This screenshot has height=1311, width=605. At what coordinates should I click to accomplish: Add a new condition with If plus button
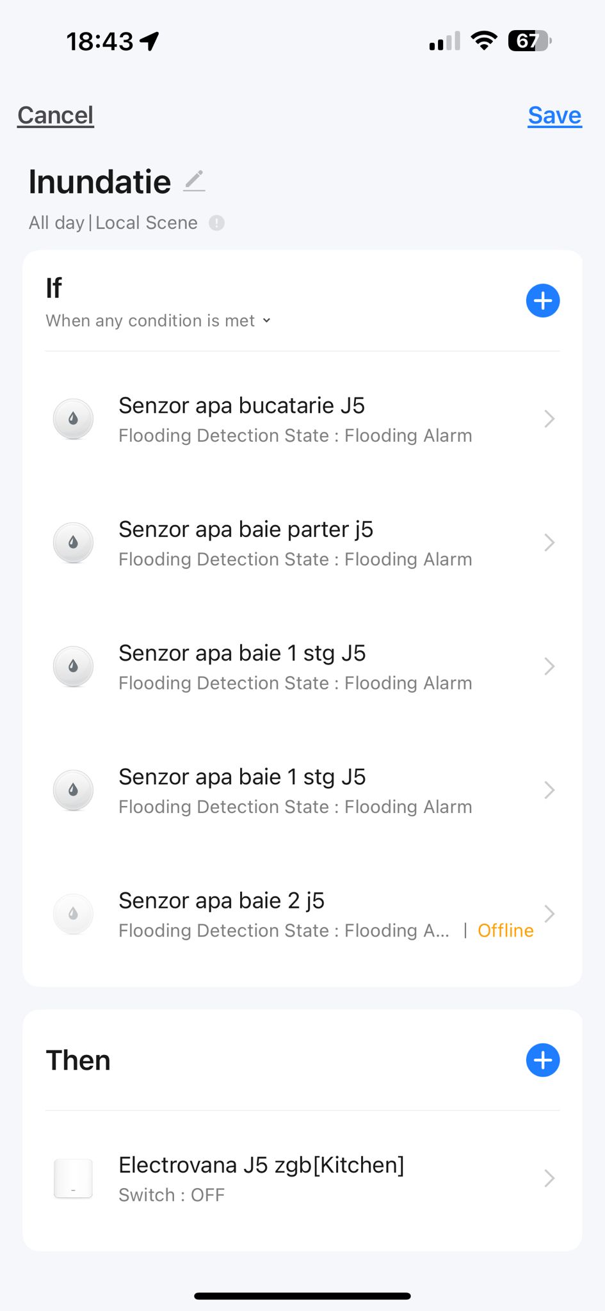pyautogui.click(x=542, y=301)
